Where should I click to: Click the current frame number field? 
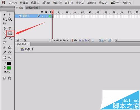[x=93, y=40]
